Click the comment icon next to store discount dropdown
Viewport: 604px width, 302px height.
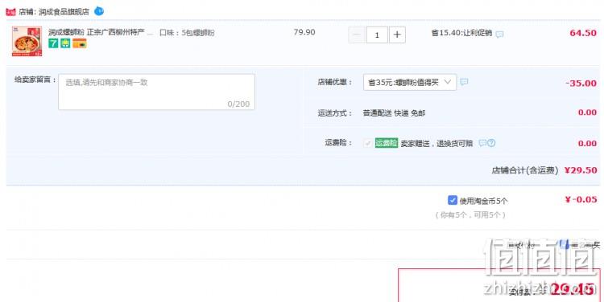pyautogui.click(x=464, y=81)
